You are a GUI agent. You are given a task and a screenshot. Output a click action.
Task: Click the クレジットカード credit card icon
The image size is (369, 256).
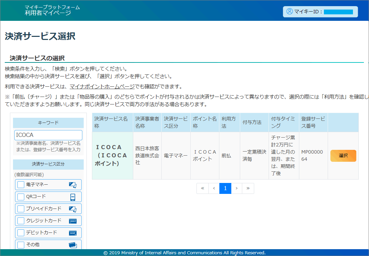pos(73,221)
